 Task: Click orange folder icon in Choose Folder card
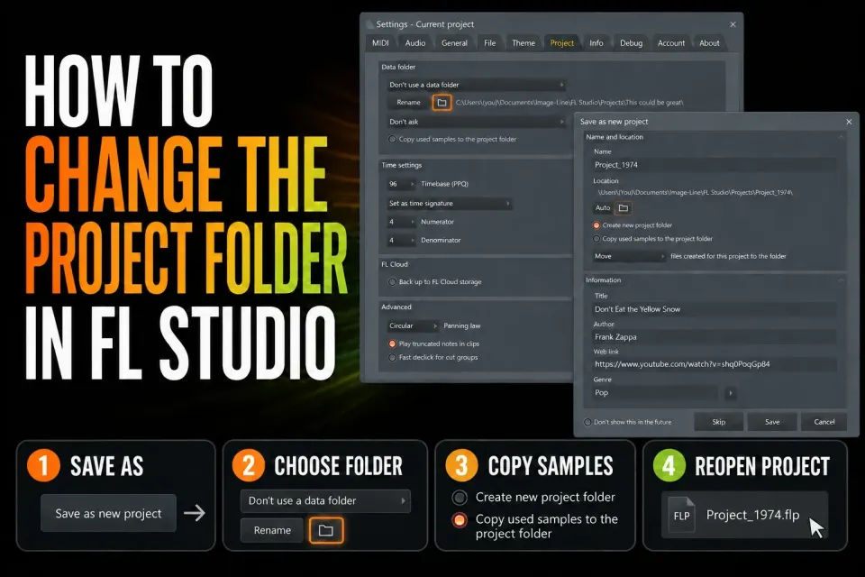pyautogui.click(x=326, y=531)
